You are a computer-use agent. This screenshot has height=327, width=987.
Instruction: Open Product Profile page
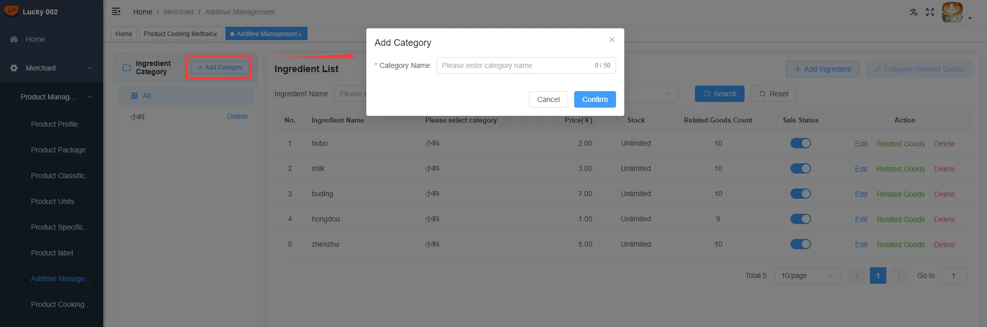tap(55, 124)
